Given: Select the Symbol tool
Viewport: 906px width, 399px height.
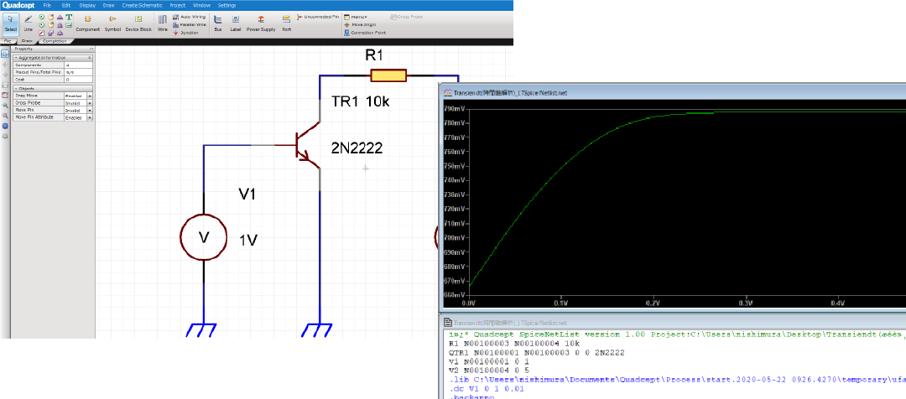Looking at the screenshot, I should click(112, 22).
